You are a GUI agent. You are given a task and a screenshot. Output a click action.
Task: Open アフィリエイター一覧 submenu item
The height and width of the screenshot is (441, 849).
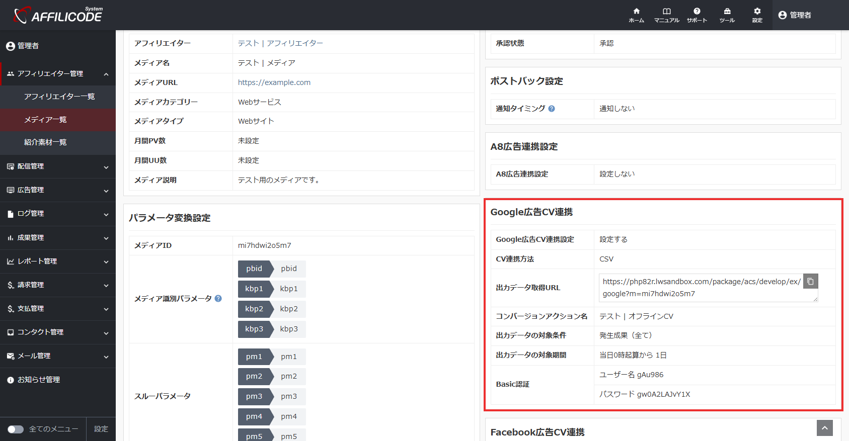tap(59, 97)
